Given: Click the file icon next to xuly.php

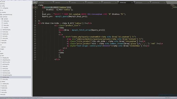Looking at the screenshot, I should pyautogui.click(x=2, y=28).
